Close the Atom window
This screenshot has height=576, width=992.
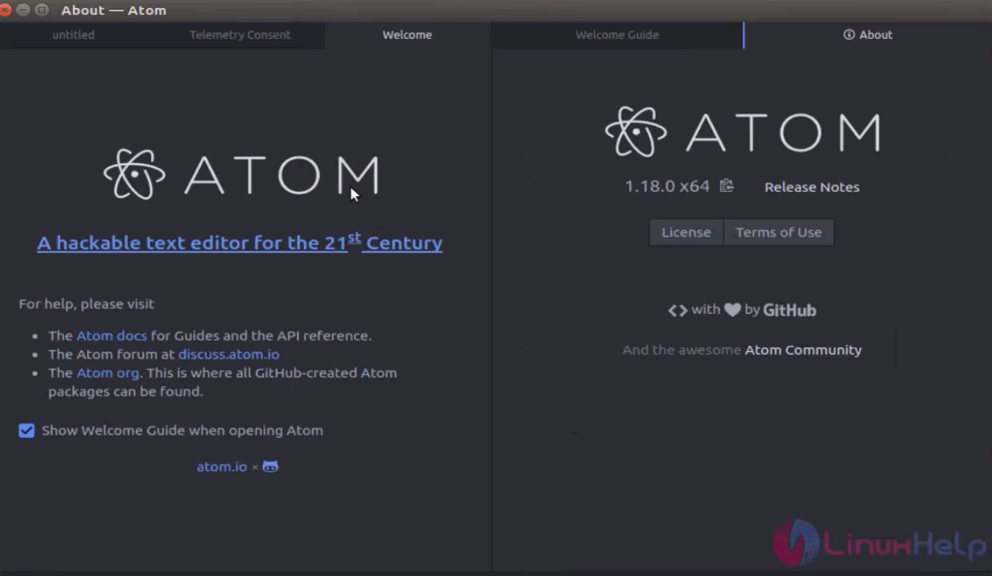[5, 9]
